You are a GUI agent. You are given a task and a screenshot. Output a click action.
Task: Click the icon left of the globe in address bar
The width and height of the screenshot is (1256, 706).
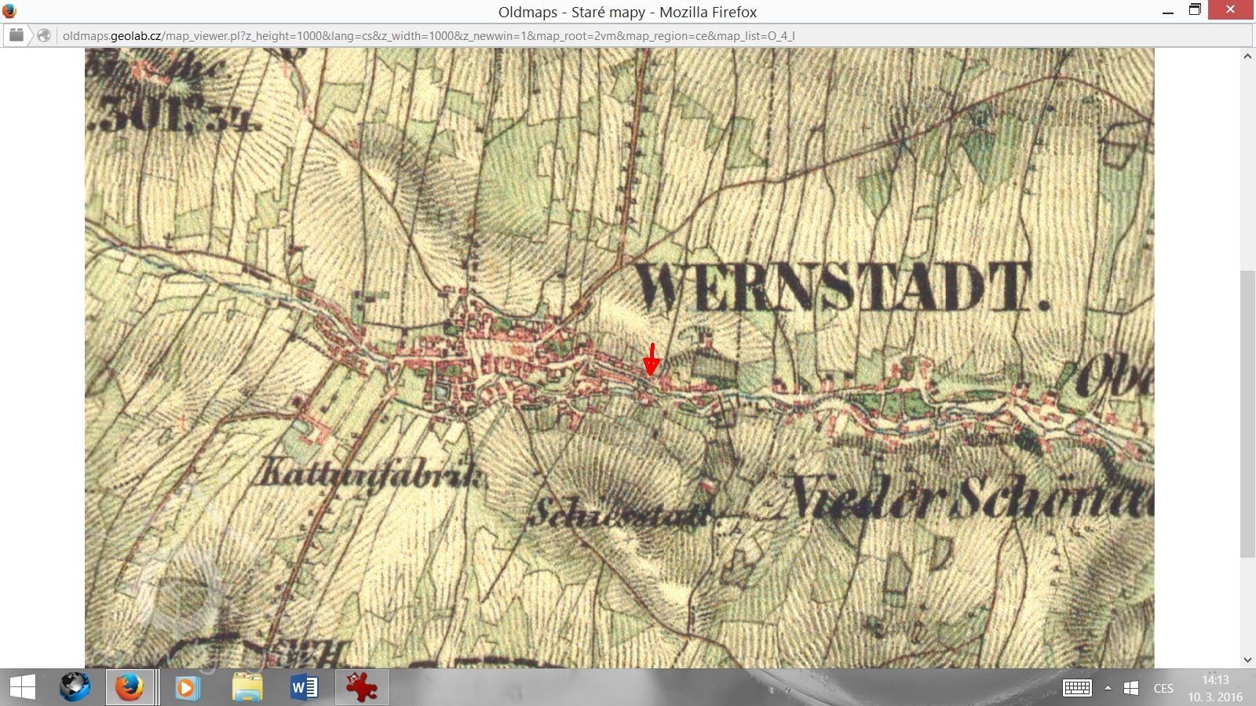[x=16, y=35]
